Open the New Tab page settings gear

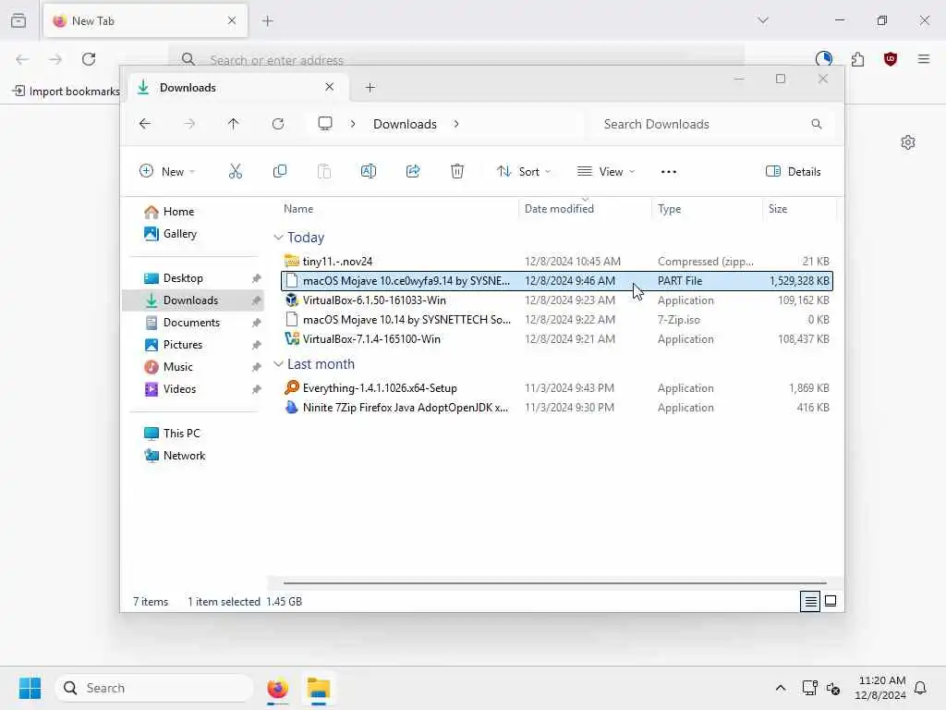click(908, 142)
